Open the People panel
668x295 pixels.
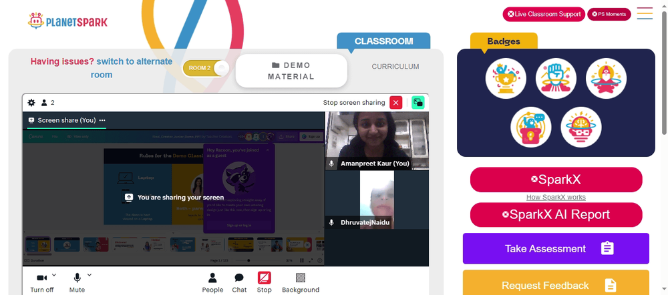click(212, 283)
